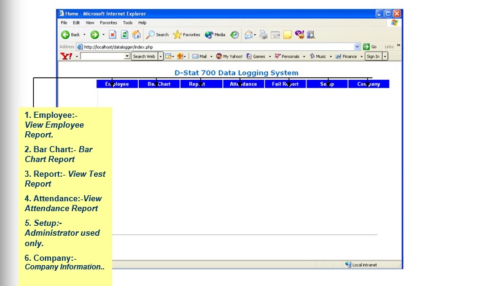Expand the address bar dropdown arrow

(357, 47)
